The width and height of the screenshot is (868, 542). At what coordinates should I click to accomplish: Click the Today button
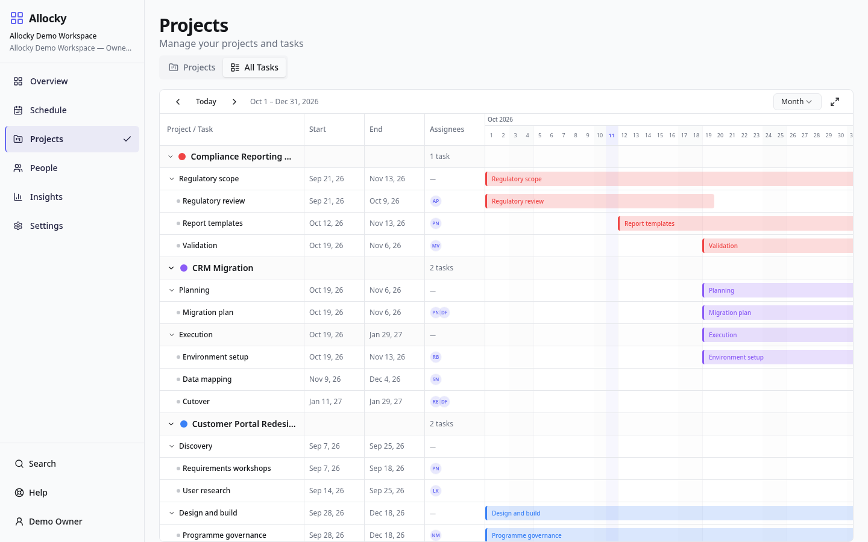point(206,102)
